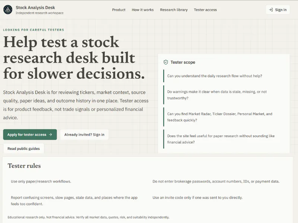Click the Tester rules heading
Screen dimensions: 298x223
pyautogui.click(x=24, y=166)
